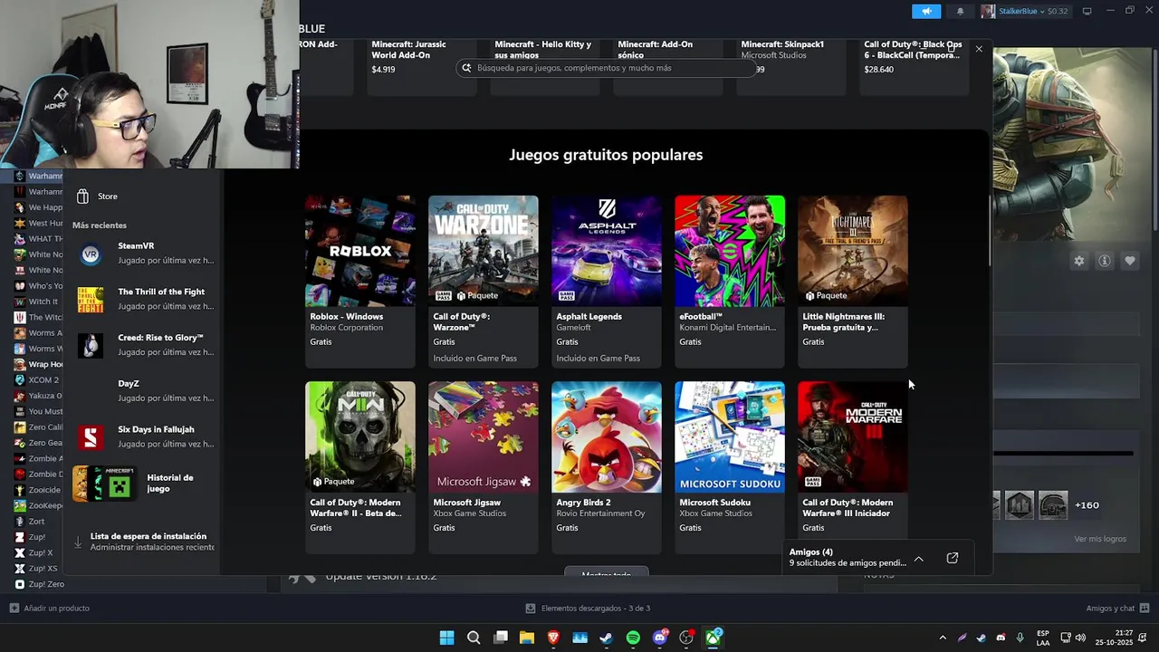Open Black Ops 6 BlackCell card
Screen dimensions: 1159x652
915,66
